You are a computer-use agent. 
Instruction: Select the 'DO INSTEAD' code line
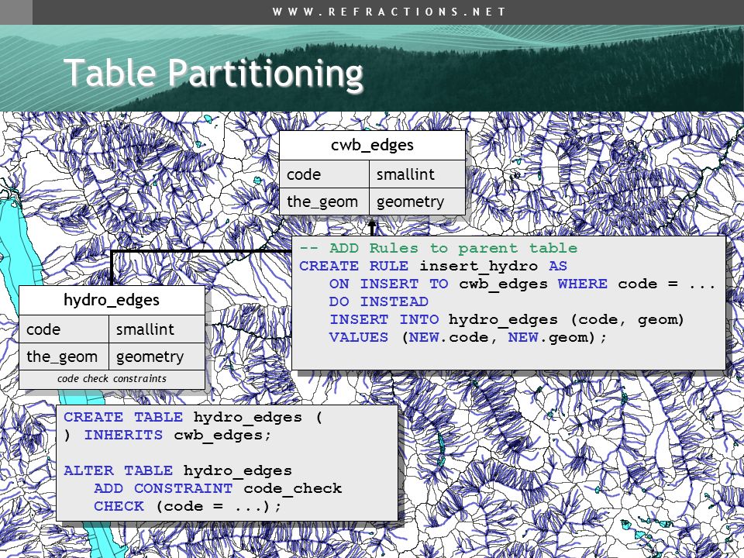(x=379, y=301)
